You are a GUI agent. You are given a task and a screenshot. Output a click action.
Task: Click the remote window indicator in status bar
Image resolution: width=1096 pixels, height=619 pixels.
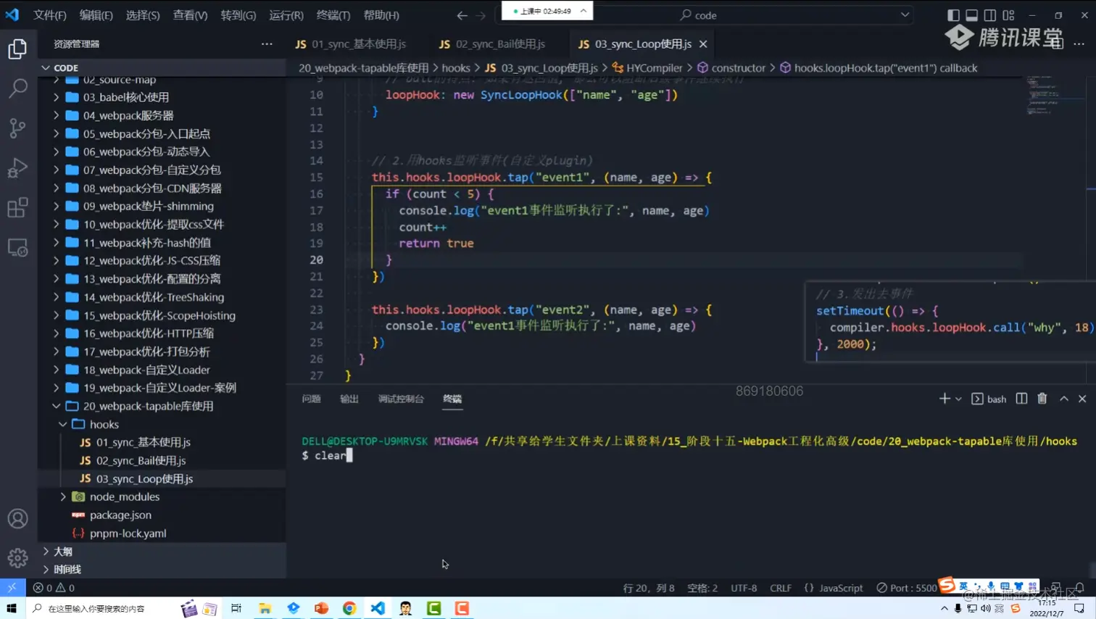coord(12,588)
